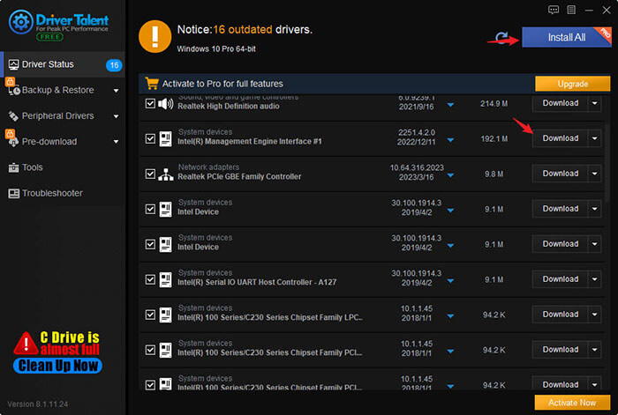Click the Backup & Restore sidebar icon
The width and height of the screenshot is (618, 415).
click(x=13, y=90)
